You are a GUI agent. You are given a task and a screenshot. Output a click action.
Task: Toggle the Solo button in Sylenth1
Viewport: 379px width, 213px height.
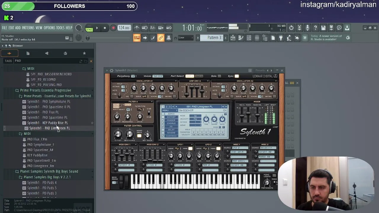pyautogui.click(x=219, y=76)
